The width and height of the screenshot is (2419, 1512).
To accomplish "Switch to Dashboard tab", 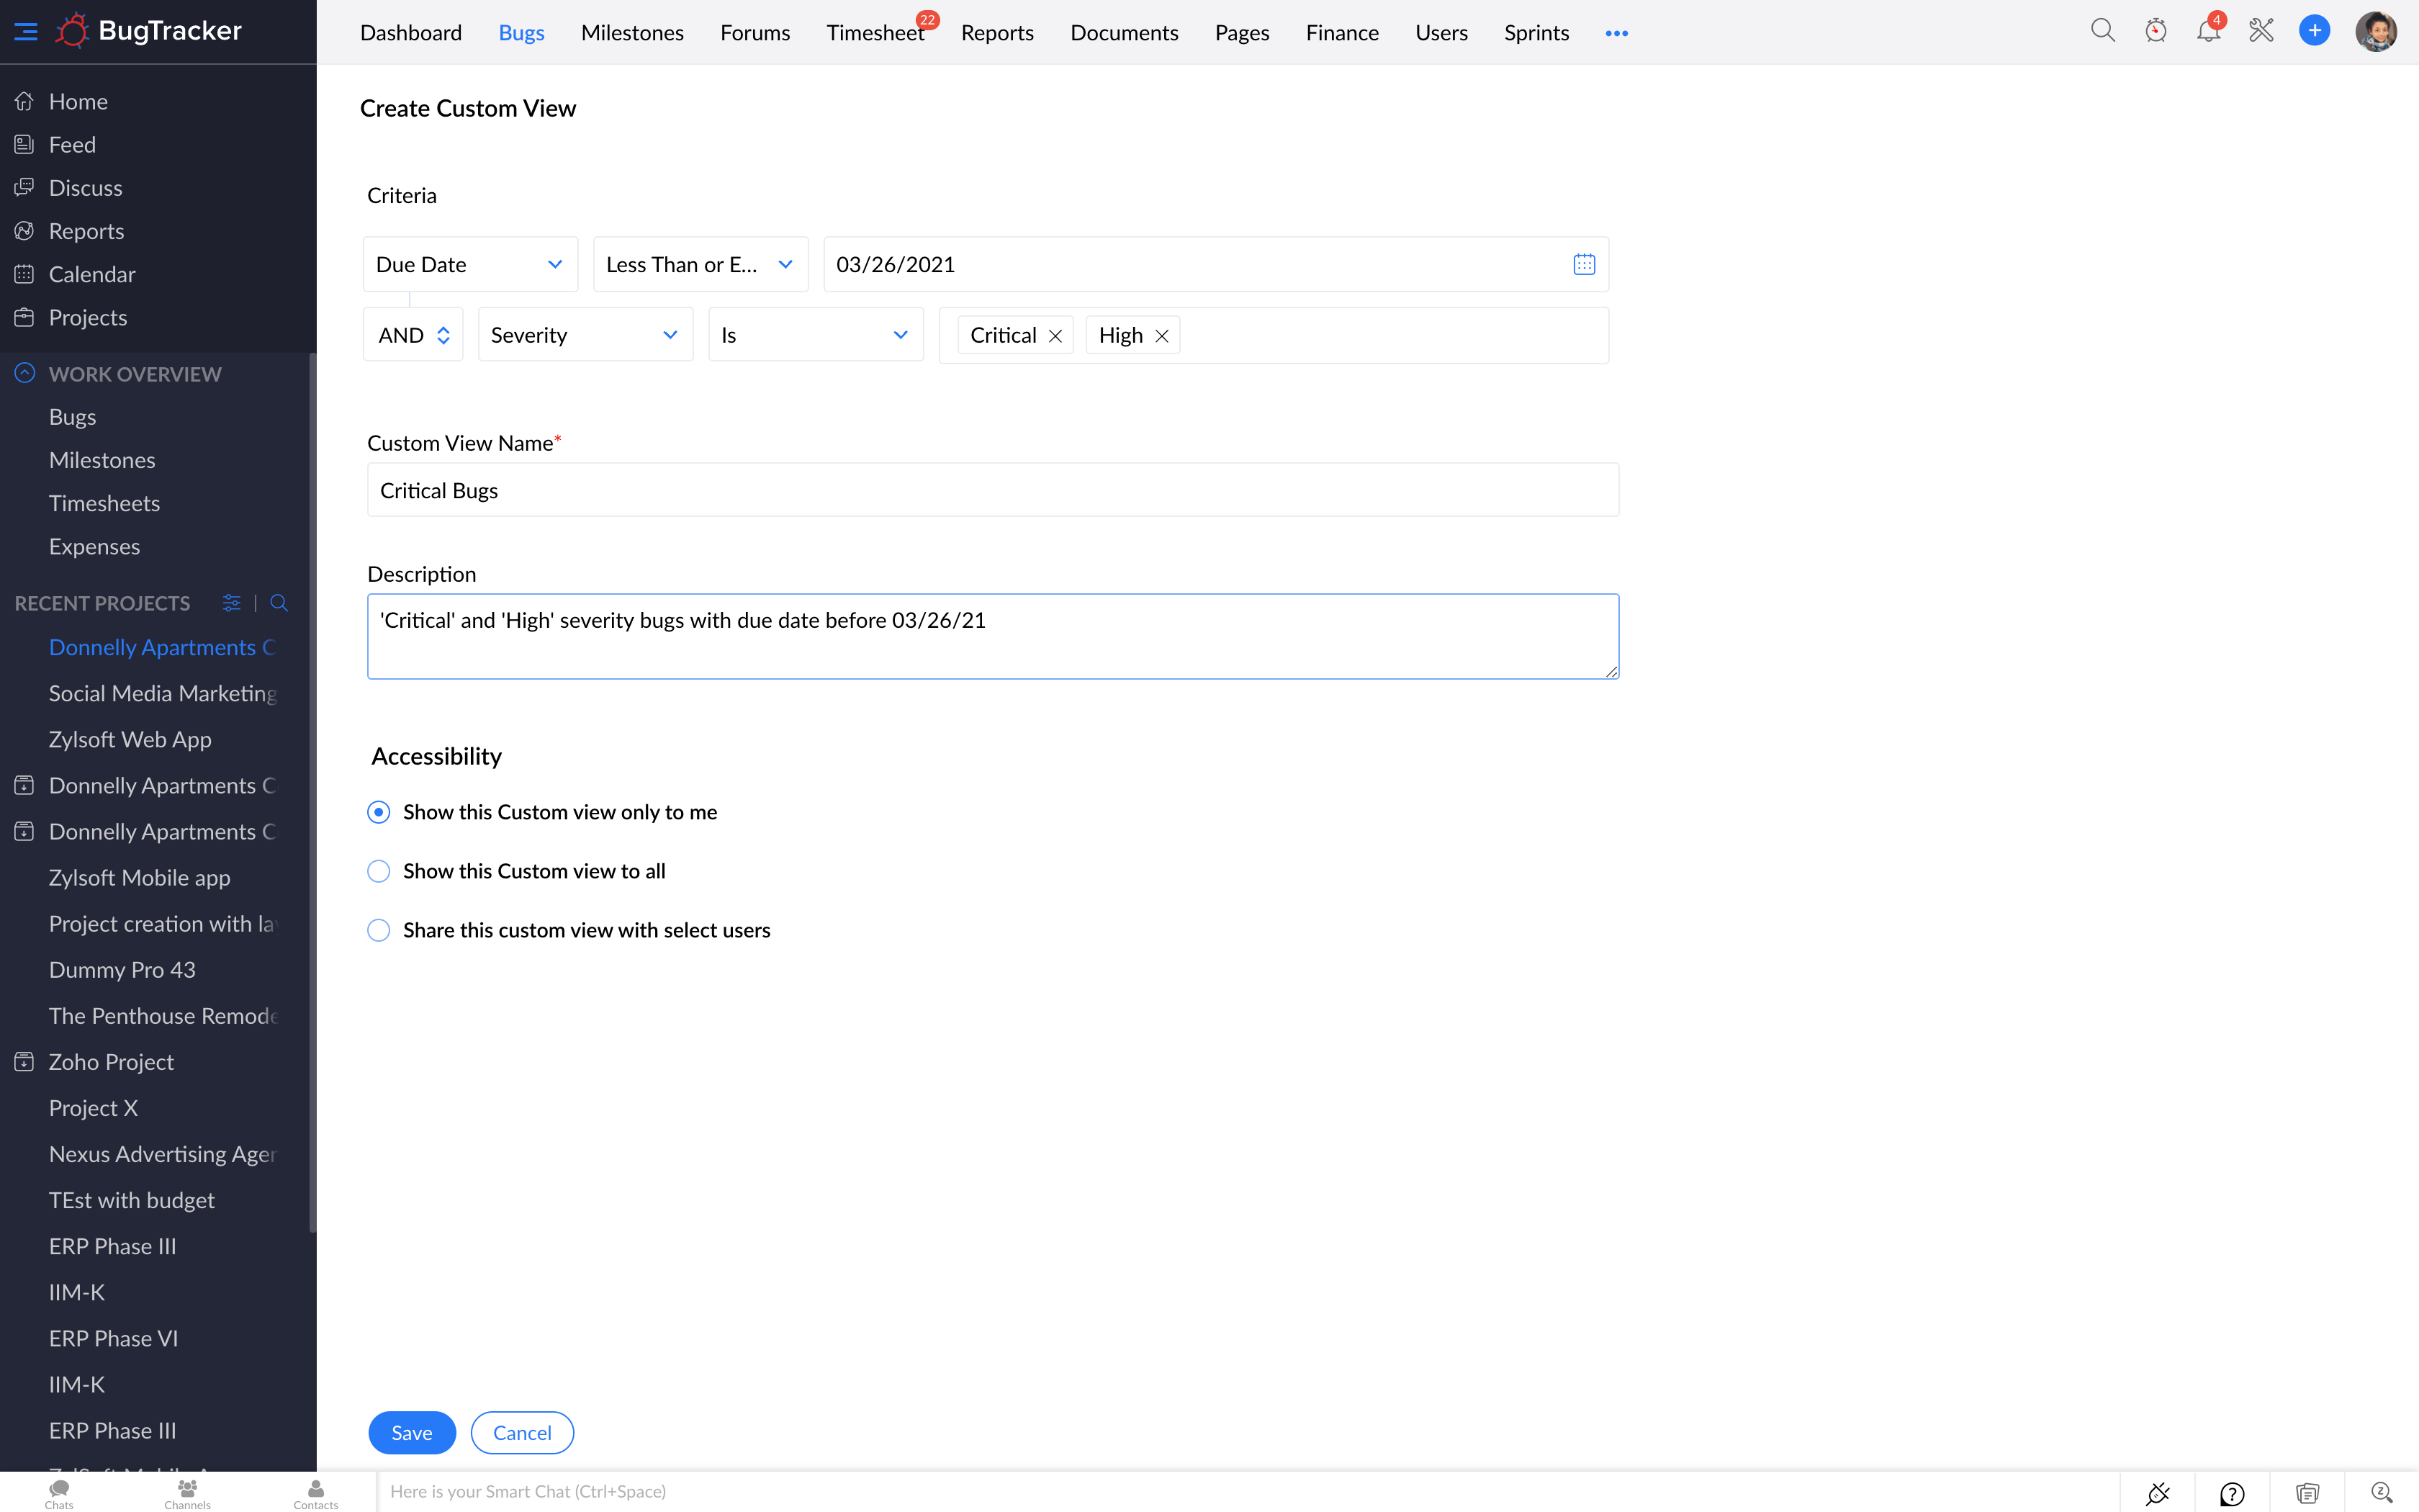I will click(x=411, y=33).
